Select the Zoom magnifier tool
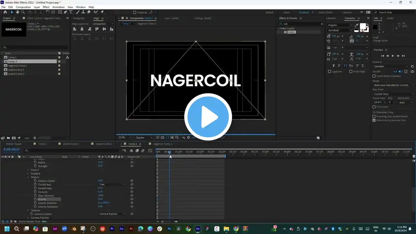The width and height of the screenshot is (416, 234). tap(23, 12)
